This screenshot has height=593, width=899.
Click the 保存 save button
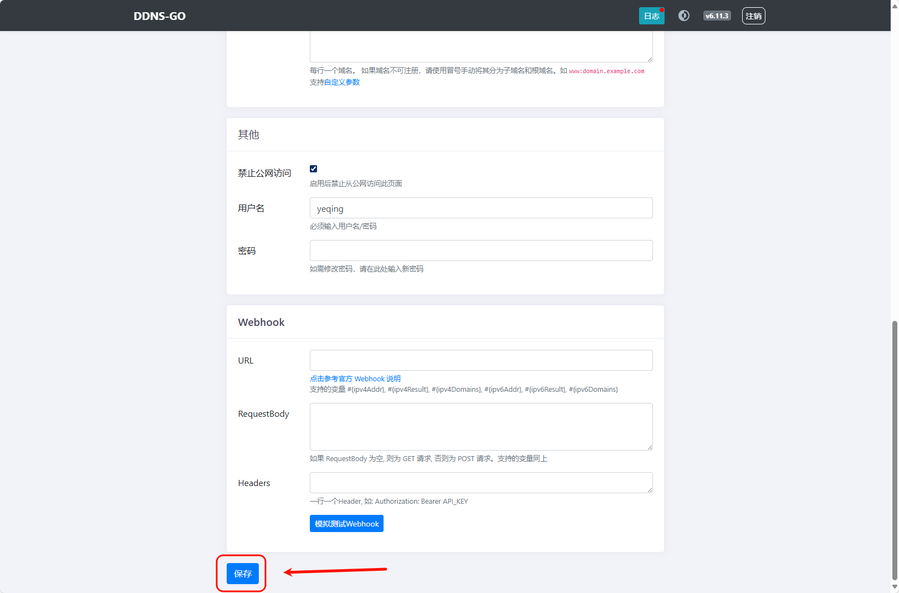point(243,574)
